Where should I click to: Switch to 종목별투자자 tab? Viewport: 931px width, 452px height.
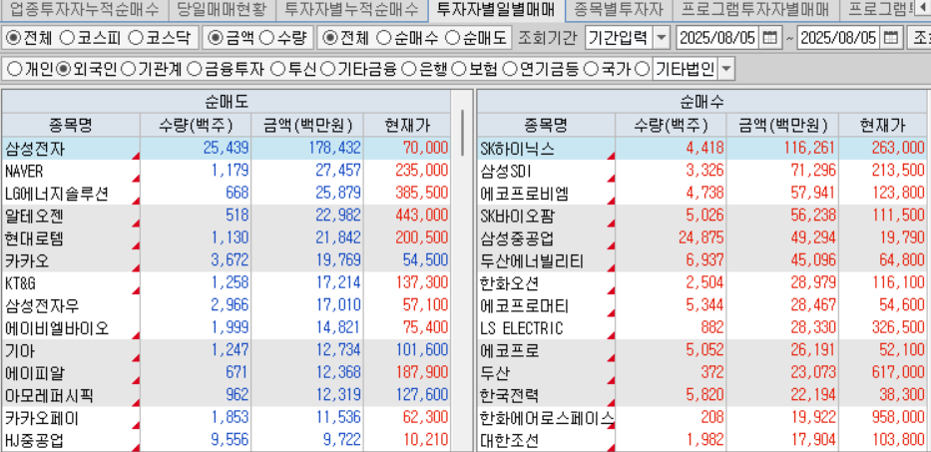click(619, 9)
